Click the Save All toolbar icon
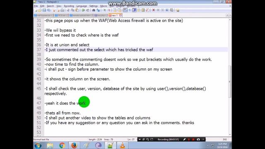This screenshot has width=265, height=149. [49, 10]
